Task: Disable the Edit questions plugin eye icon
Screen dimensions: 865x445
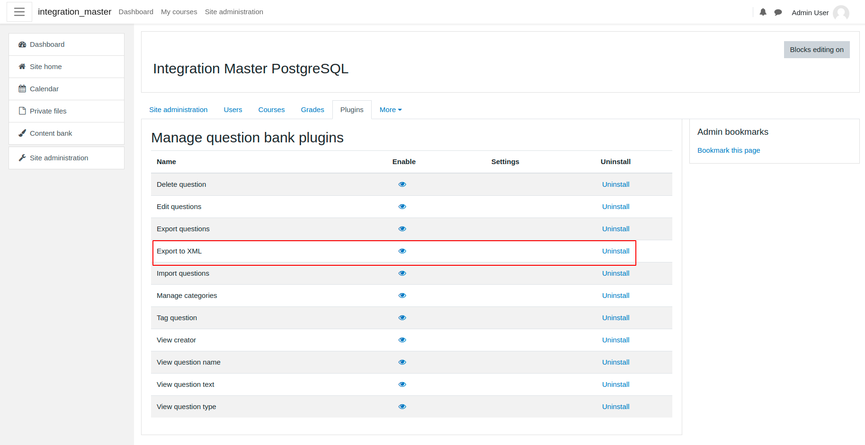Action: coord(402,207)
